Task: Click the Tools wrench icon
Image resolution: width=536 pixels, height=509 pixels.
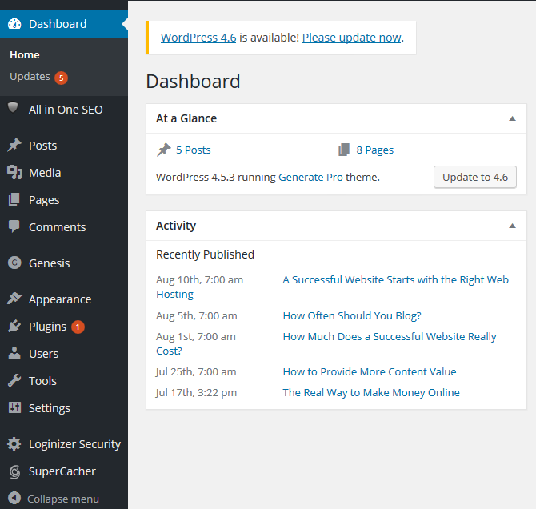Action: 14,380
